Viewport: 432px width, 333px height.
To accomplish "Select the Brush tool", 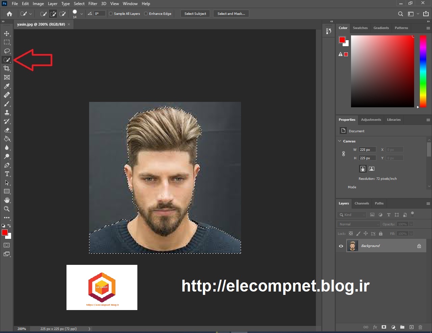I will coord(7,104).
